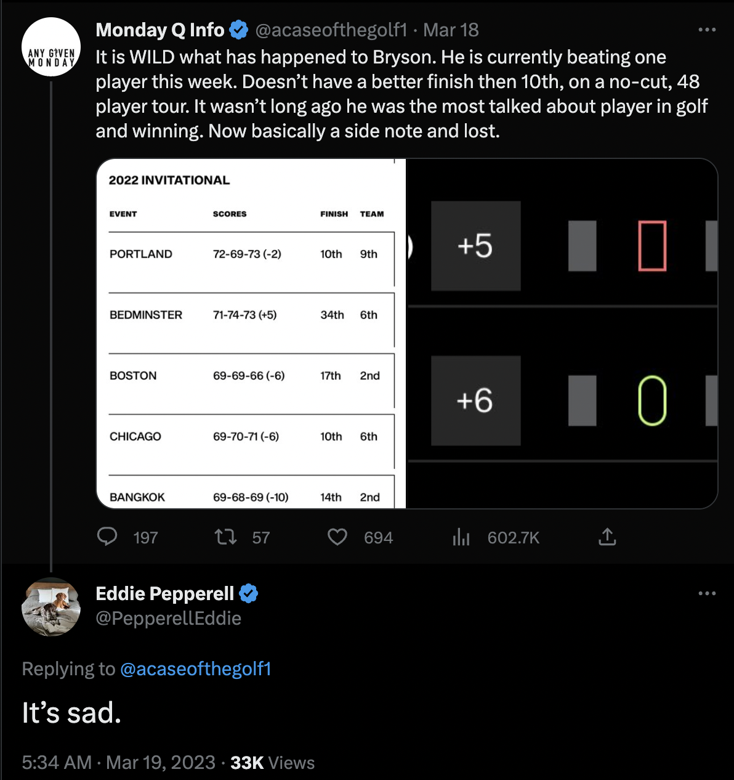734x780 pixels.
Task: Expand the more options menu on Monday Q tweet
Action: coord(707,30)
